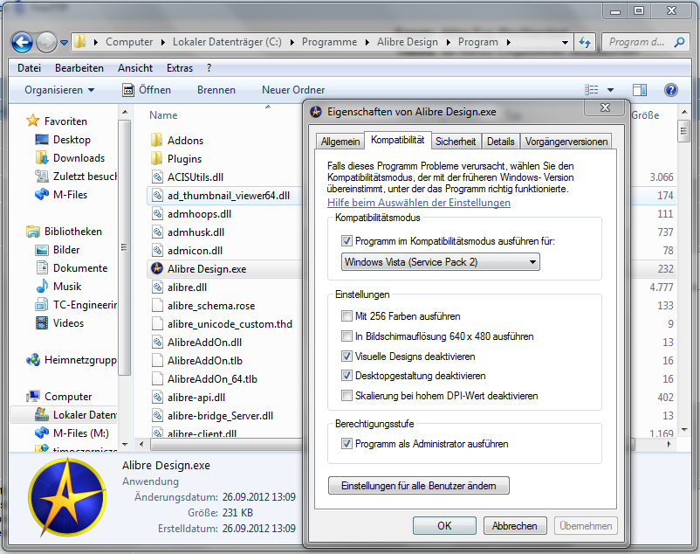
Task: Click the Bilder library icon
Action: click(42, 250)
